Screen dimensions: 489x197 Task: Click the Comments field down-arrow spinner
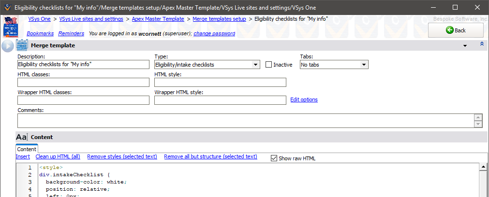pos(478,124)
